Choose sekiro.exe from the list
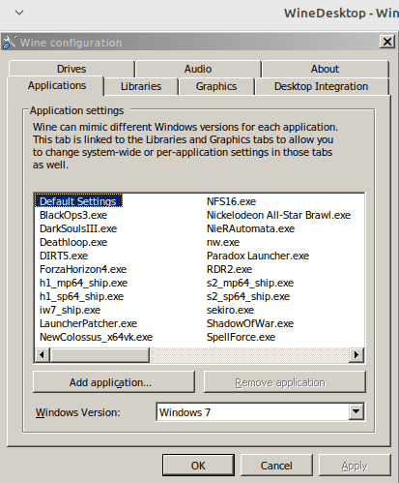 coord(231,310)
